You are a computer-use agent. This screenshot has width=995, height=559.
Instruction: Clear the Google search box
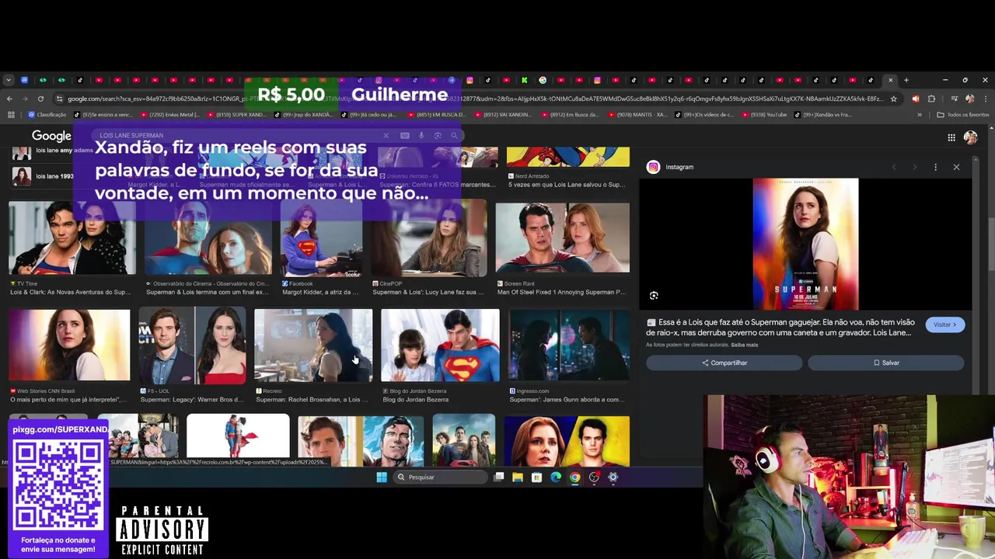[386, 136]
